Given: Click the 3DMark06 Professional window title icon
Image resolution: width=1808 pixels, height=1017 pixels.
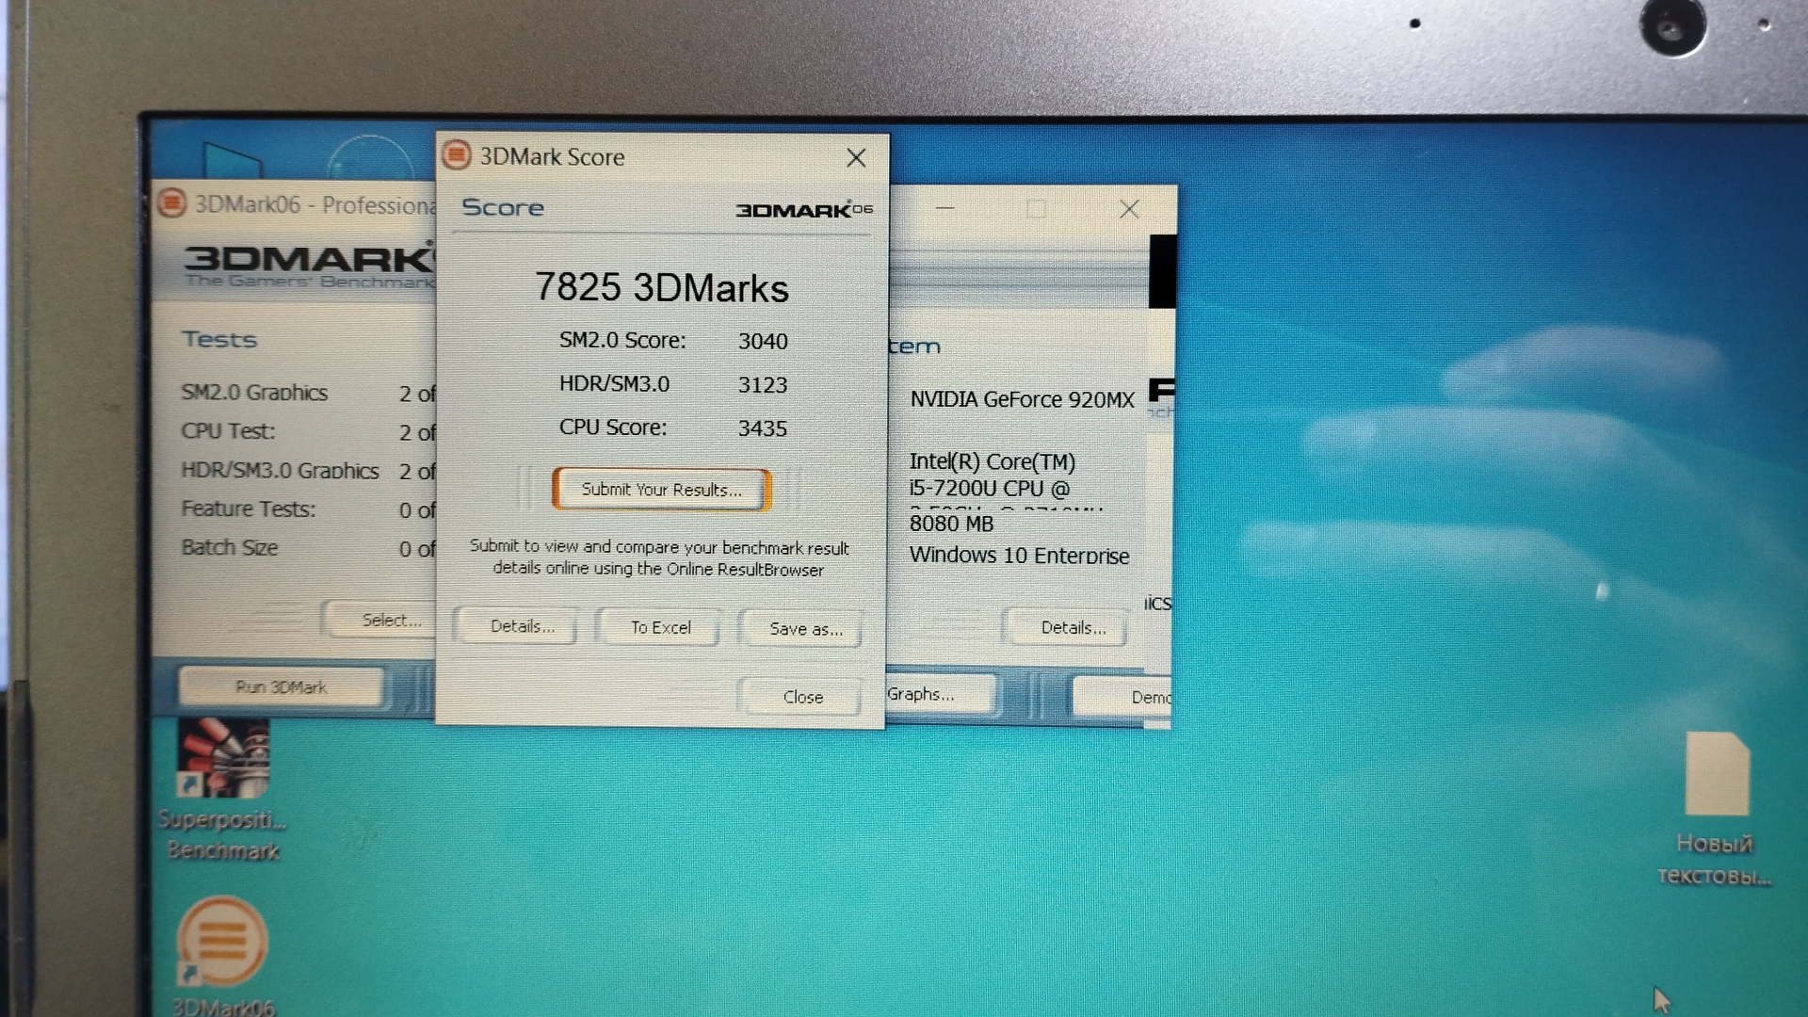Looking at the screenshot, I should coord(172,203).
